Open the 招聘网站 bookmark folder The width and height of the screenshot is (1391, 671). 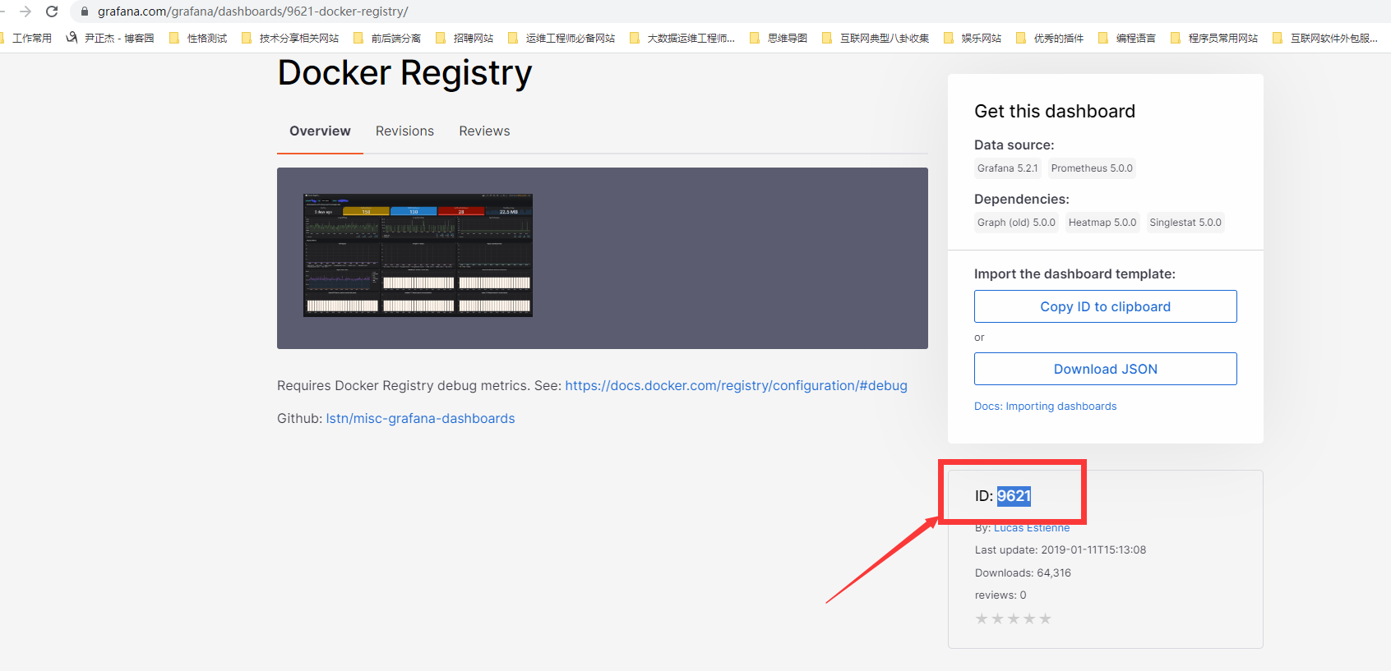point(464,38)
